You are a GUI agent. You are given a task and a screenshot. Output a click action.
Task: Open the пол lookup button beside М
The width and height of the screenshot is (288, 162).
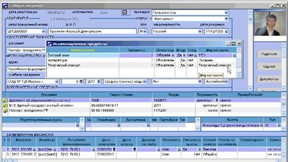(145, 31)
